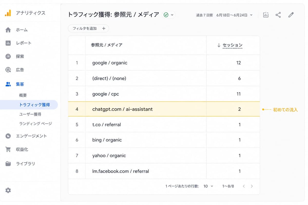
Task: Open ランディング ページ submenu item
Action: click(35, 124)
